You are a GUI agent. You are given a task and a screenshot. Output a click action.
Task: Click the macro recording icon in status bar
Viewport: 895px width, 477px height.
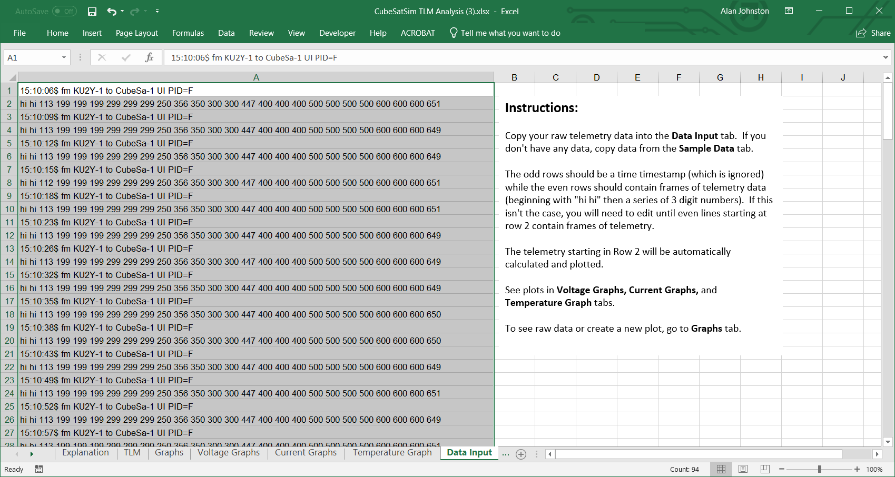tap(39, 469)
